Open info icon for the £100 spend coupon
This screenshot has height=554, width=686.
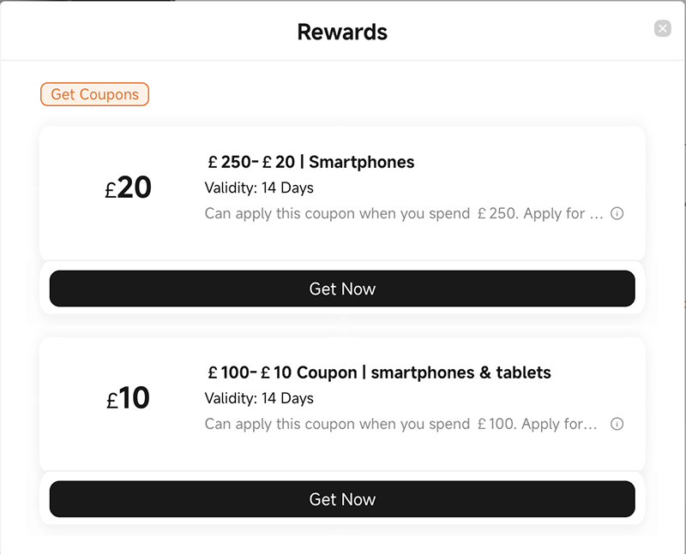click(x=617, y=424)
